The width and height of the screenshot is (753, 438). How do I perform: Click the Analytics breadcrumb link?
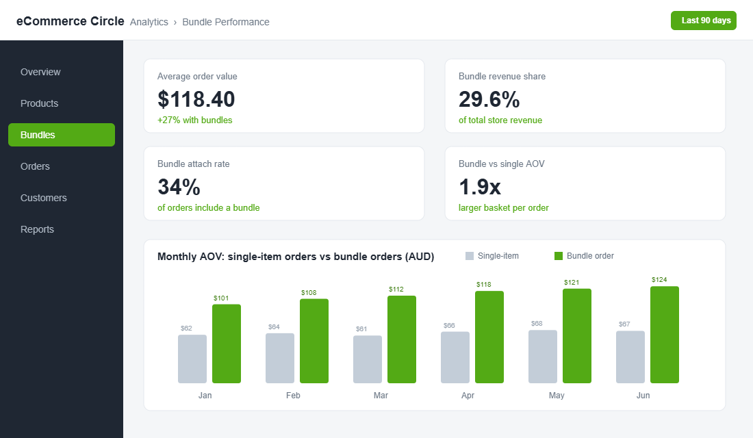[149, 22]
